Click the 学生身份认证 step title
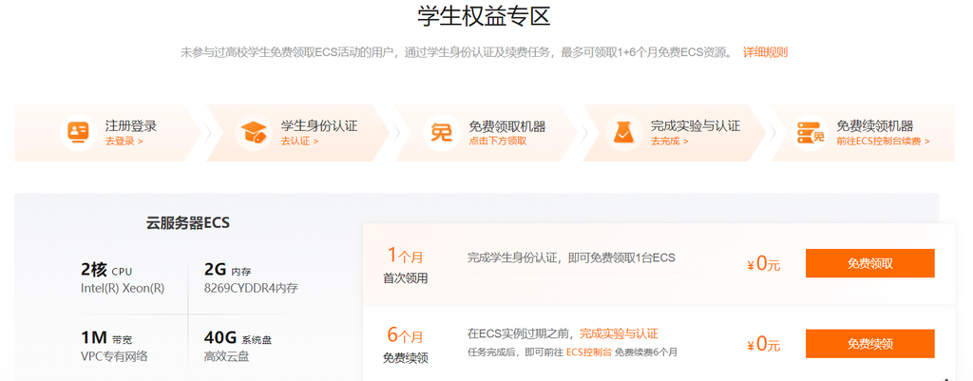The image size is (973, 381). 319,126
